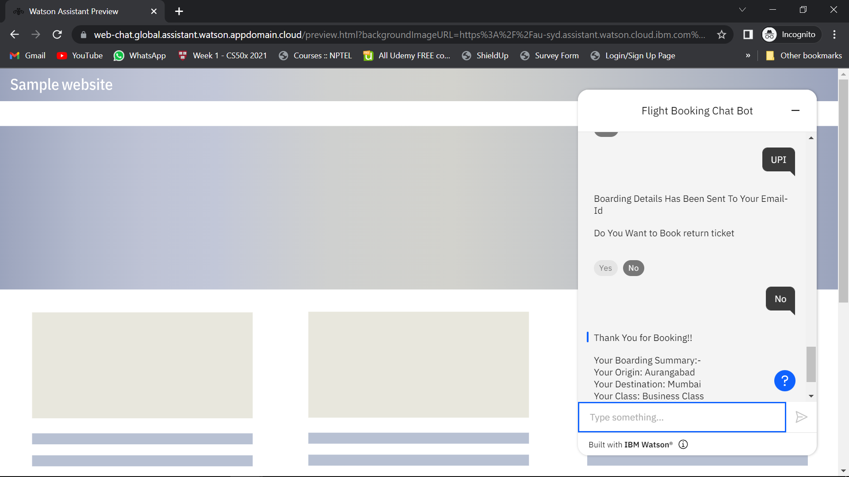Open the browser side panel icon
849x477 pixels.
click(x=748, y=34)
